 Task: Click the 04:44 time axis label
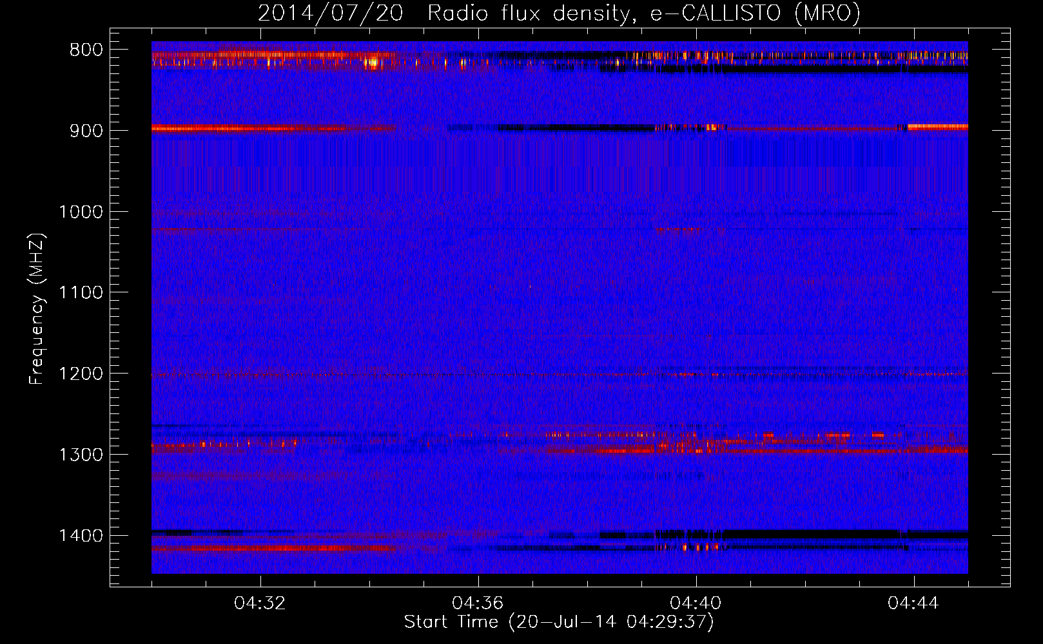point(914,603)
